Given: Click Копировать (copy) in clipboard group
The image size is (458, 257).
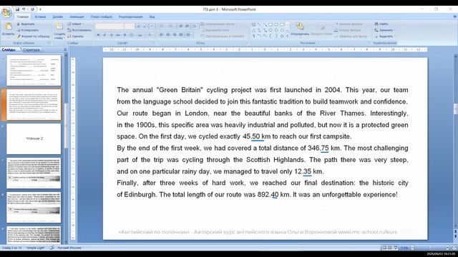Looking at the screenshot, I should (28, 30).
